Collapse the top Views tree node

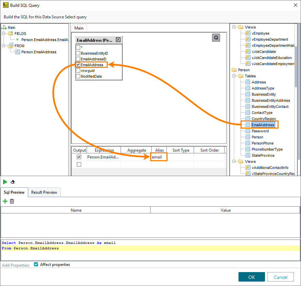tap(233, 27)
